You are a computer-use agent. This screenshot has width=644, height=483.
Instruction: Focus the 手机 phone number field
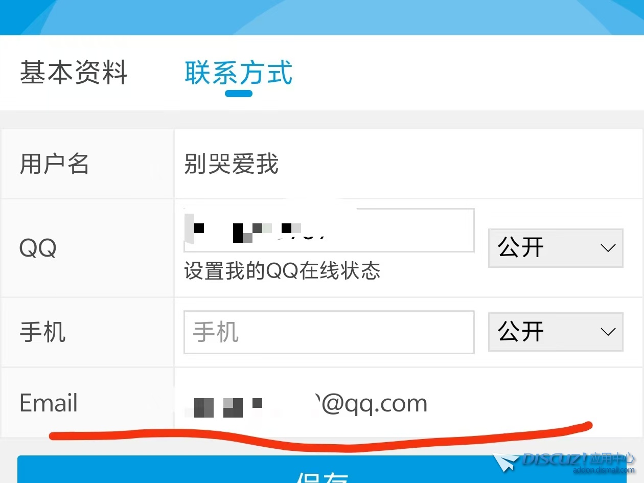[x=329, y=332]
